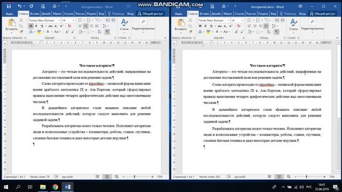The height and width of the screenshot is (192, 342).
Task: Click Общий доступ in right window
Action: [322, 14]
